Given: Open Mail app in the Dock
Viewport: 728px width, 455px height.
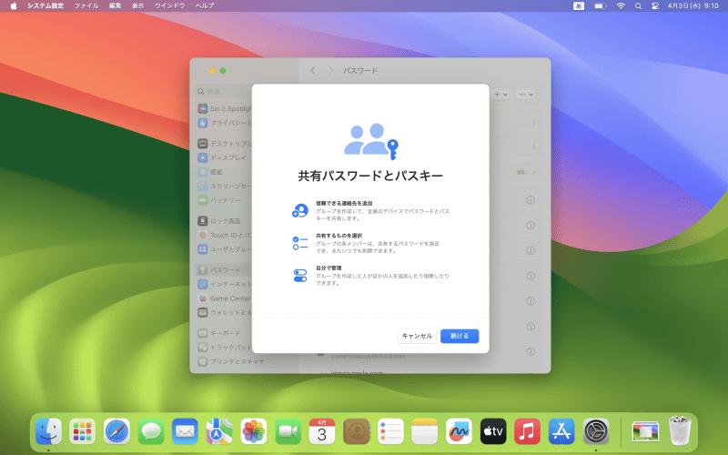Looking at the screenshot, I should 185,431.
